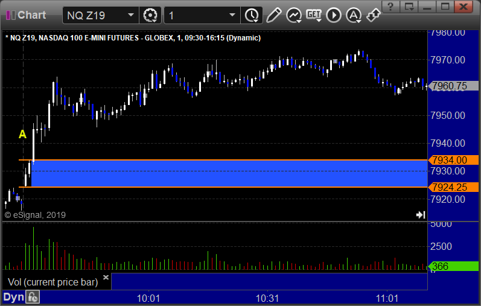
Task: Click the 10:31 time axis label
Action: [x=267, y=298]
